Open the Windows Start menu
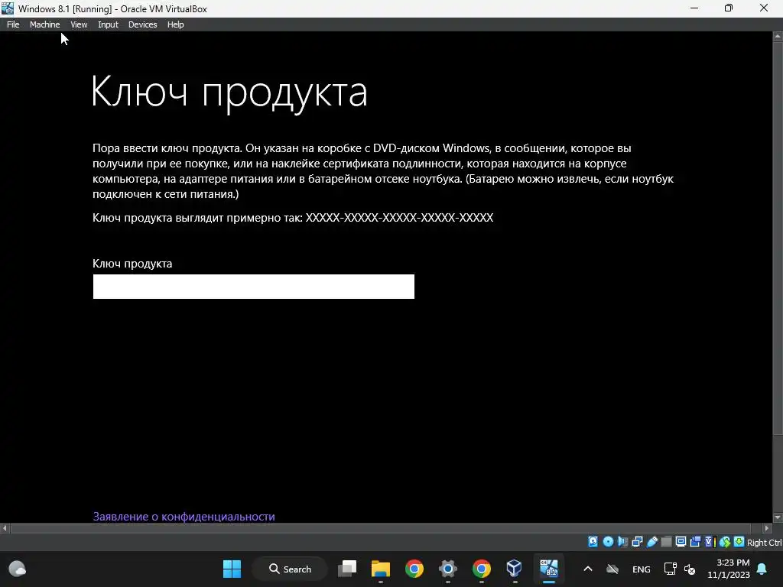 232,569
